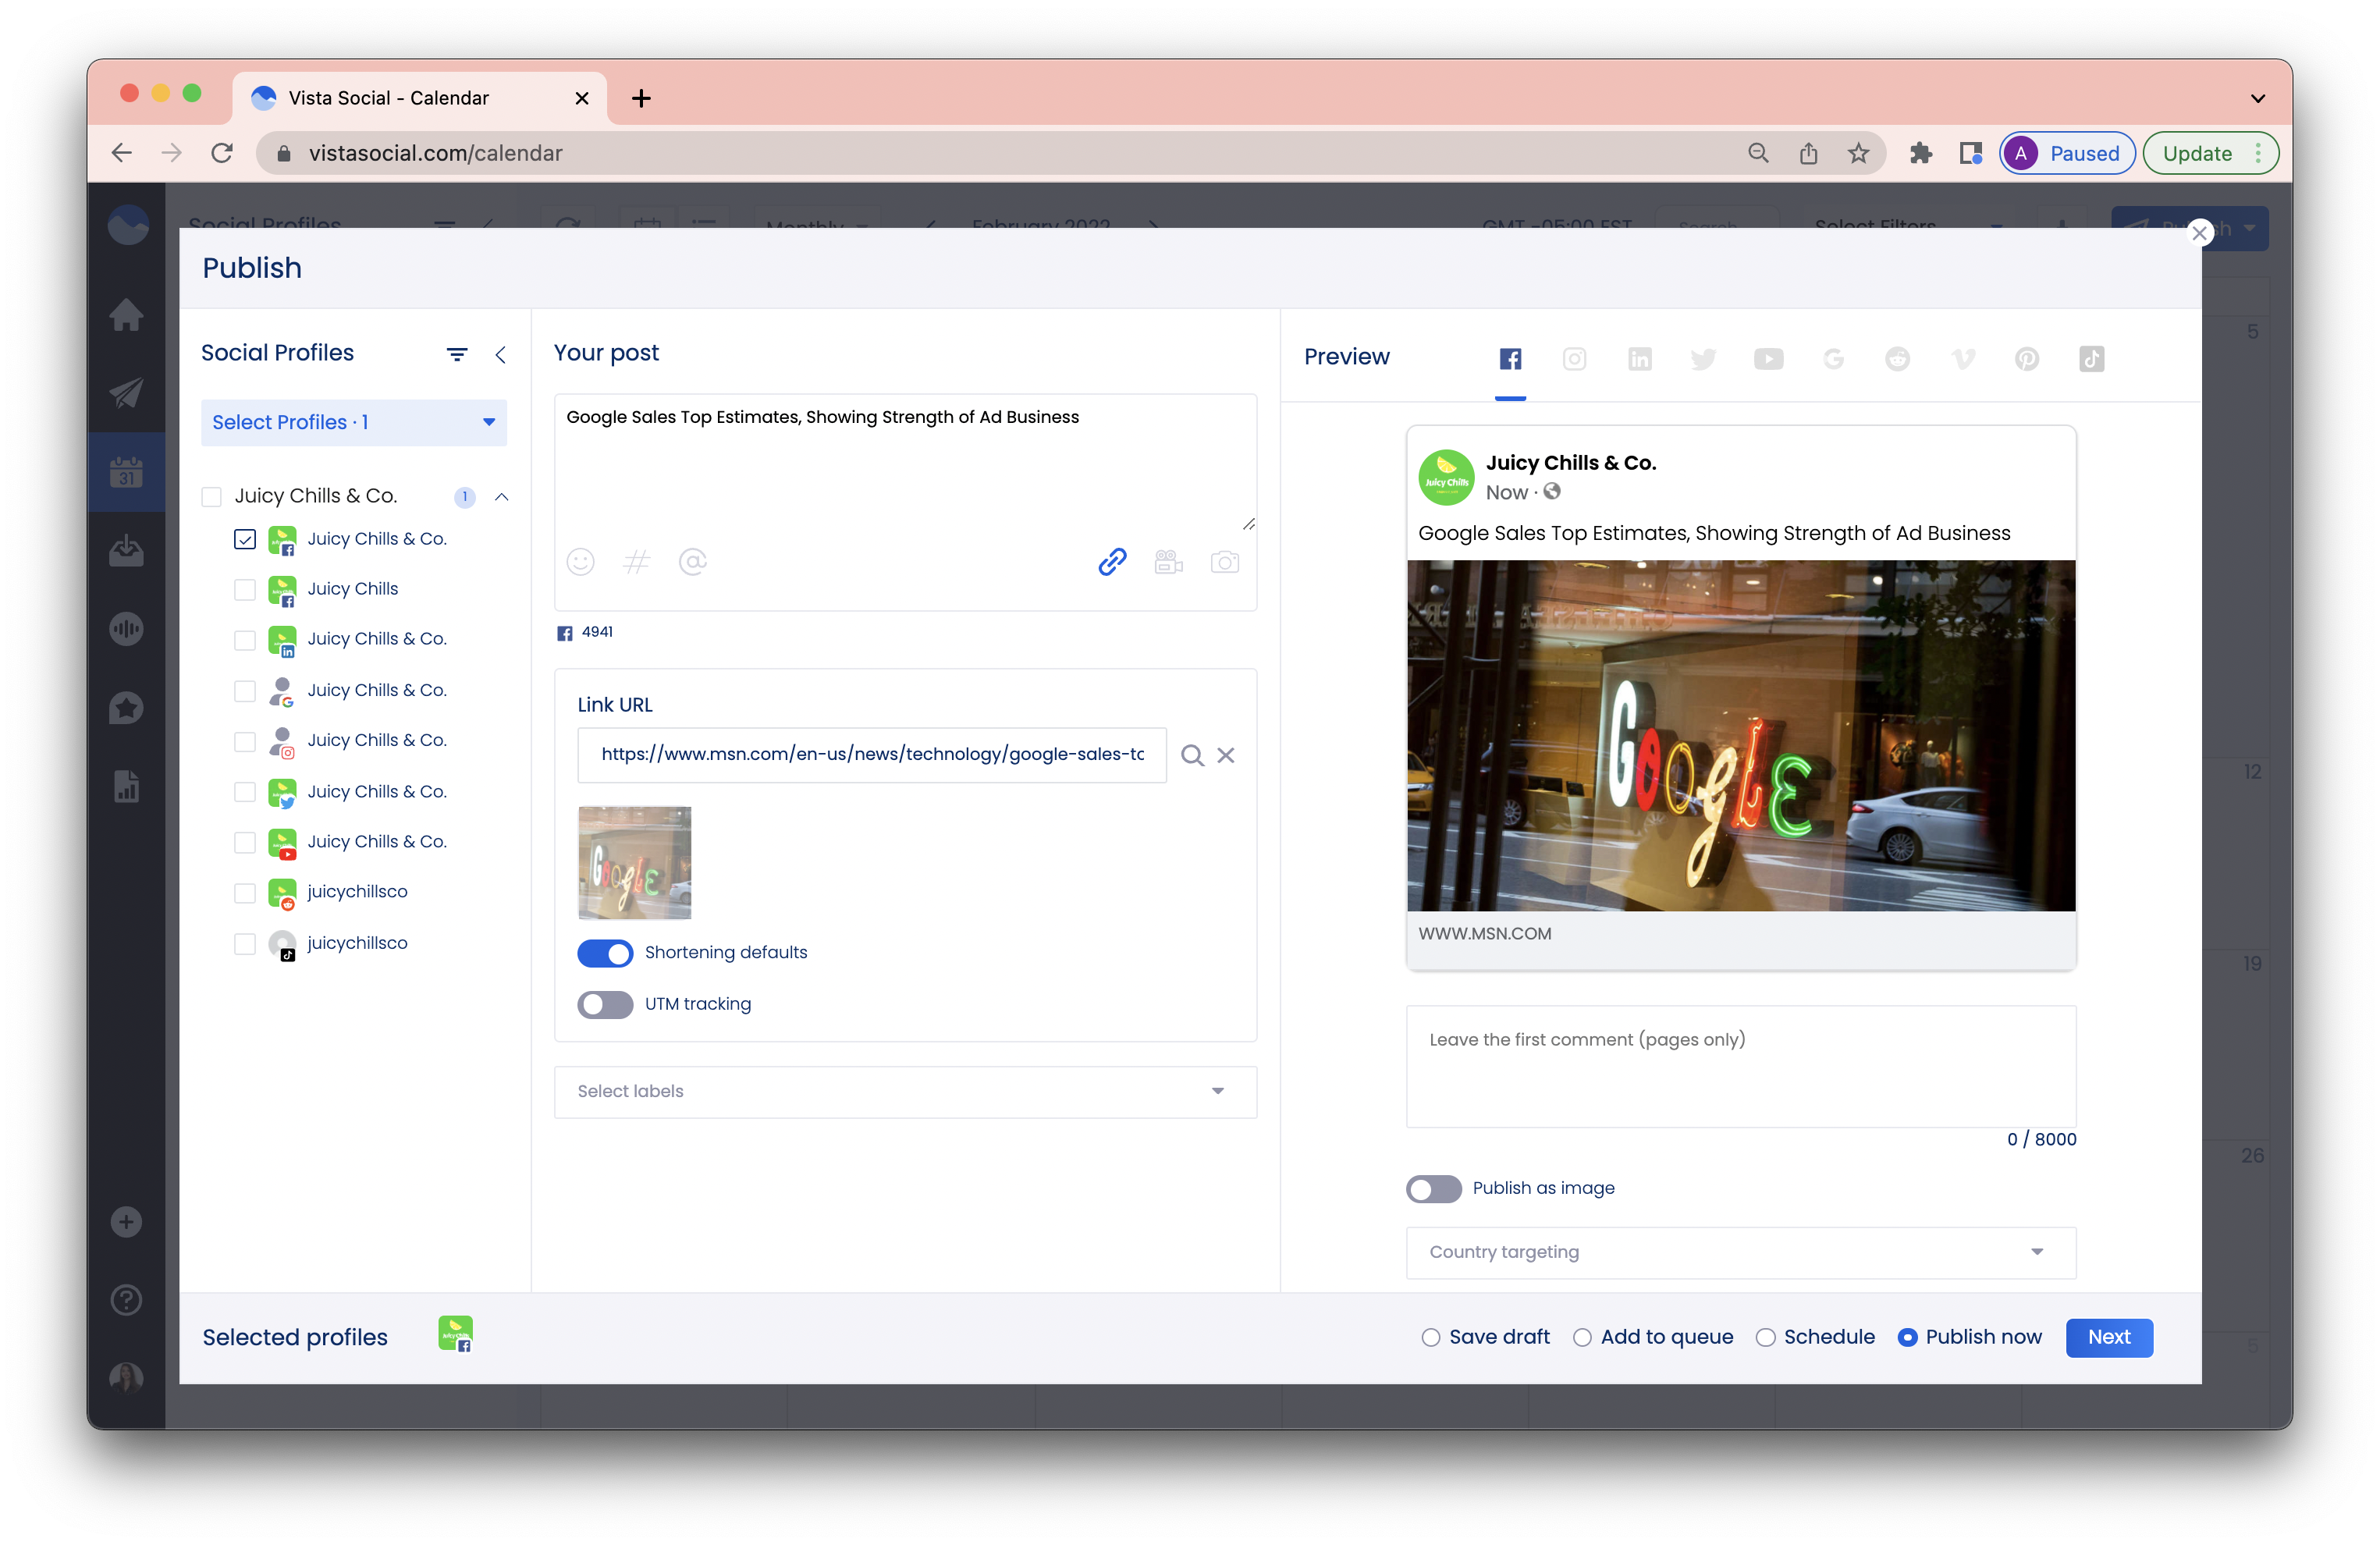Close the Publish dialog
Image resolution: width=2380 pixels, height=1545 pixels.
(x=2199, y=233)
